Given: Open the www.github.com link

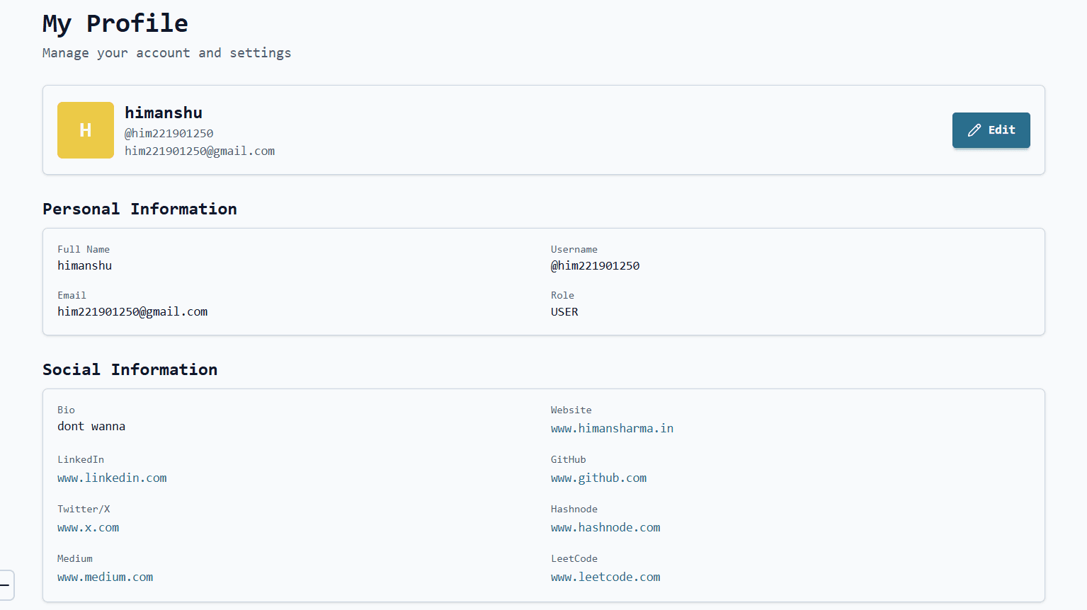Looking at the screenshot, I should (x=598, y=478).
